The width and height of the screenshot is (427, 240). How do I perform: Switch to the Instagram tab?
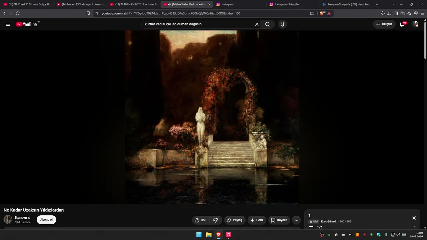[240, 4]
